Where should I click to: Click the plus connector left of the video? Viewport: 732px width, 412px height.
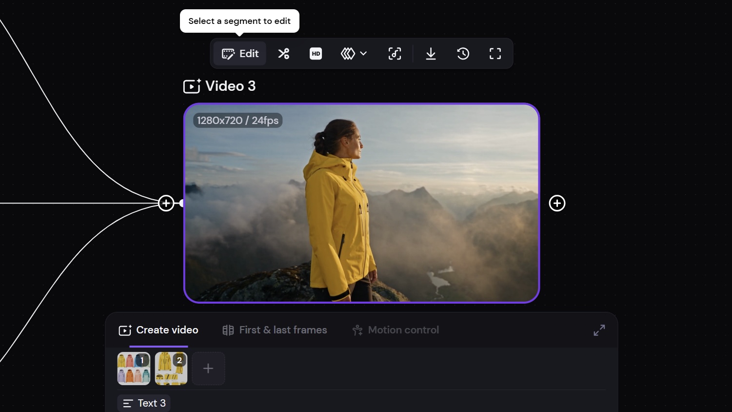pos(166,203)
